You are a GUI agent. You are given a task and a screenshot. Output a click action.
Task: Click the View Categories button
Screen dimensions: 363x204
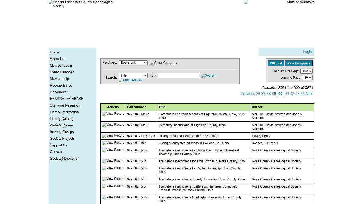(x=298, y=63)
